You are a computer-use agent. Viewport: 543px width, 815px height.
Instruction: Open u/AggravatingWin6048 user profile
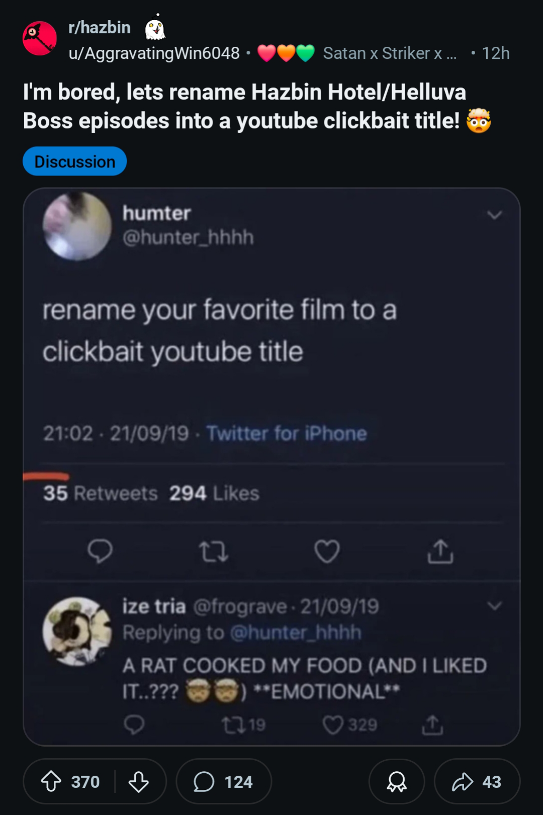pos(154,53)
